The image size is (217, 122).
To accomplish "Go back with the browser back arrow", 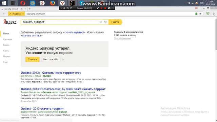I will (4, 14).
